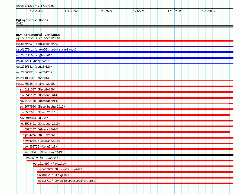Click the DGV Structural Variants track title

click(38, 35)
